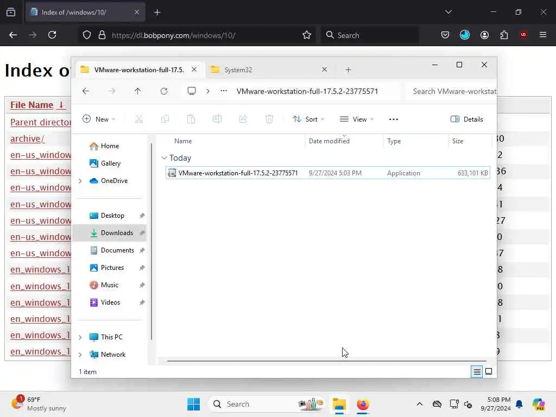556x417 pixels.
Task: Reload the page in Firefox
Action: tap(52, 35)
